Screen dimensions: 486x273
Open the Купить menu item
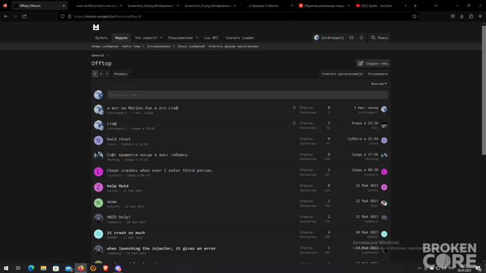coord(101,38)
